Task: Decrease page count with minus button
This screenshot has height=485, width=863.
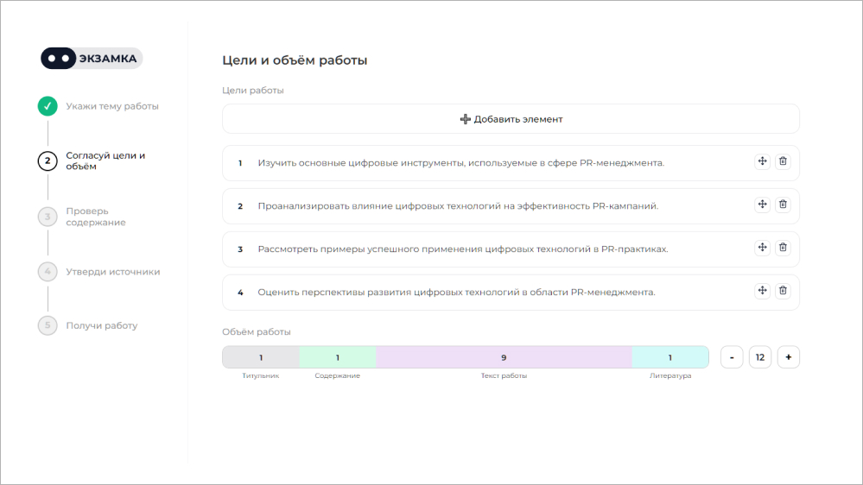Action: (732, 357)
